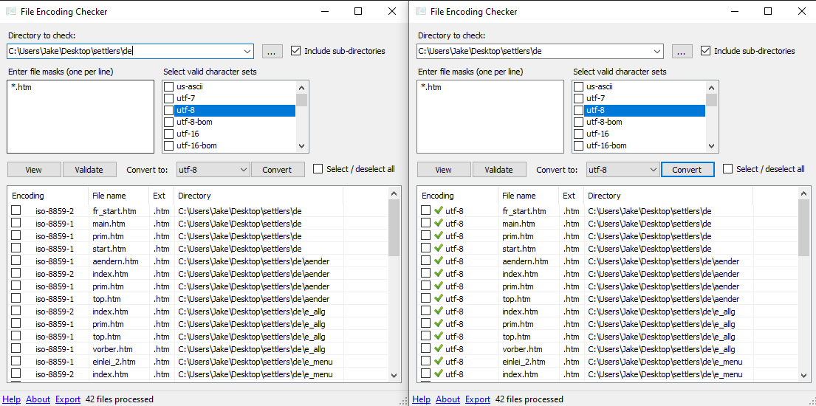Click file list scroll up arrow, right window
The width and height of the screenshot is (816, 406).
click(x=804, y=193)
